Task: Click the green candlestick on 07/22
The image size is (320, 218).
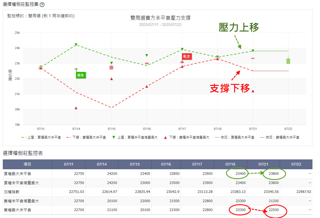Action: [288, 61]
